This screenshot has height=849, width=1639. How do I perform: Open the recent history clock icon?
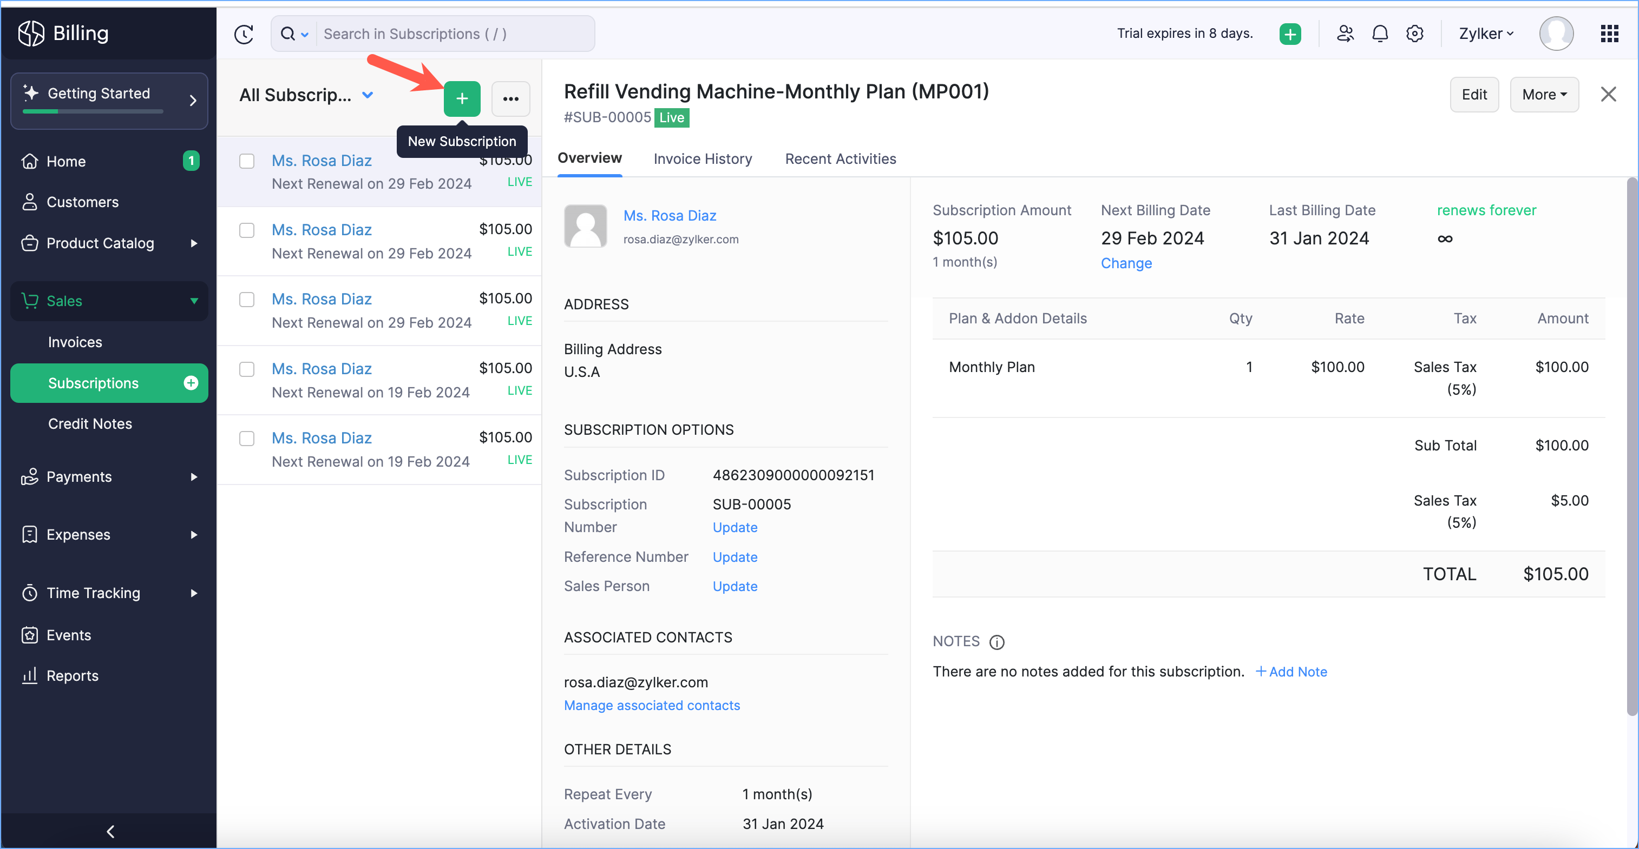pos(244,34)
